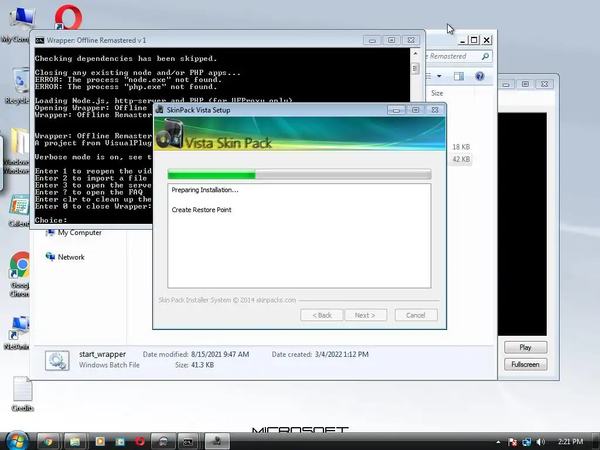
Task: Open Opera desktop shortcut
Action: click(68, 17)
